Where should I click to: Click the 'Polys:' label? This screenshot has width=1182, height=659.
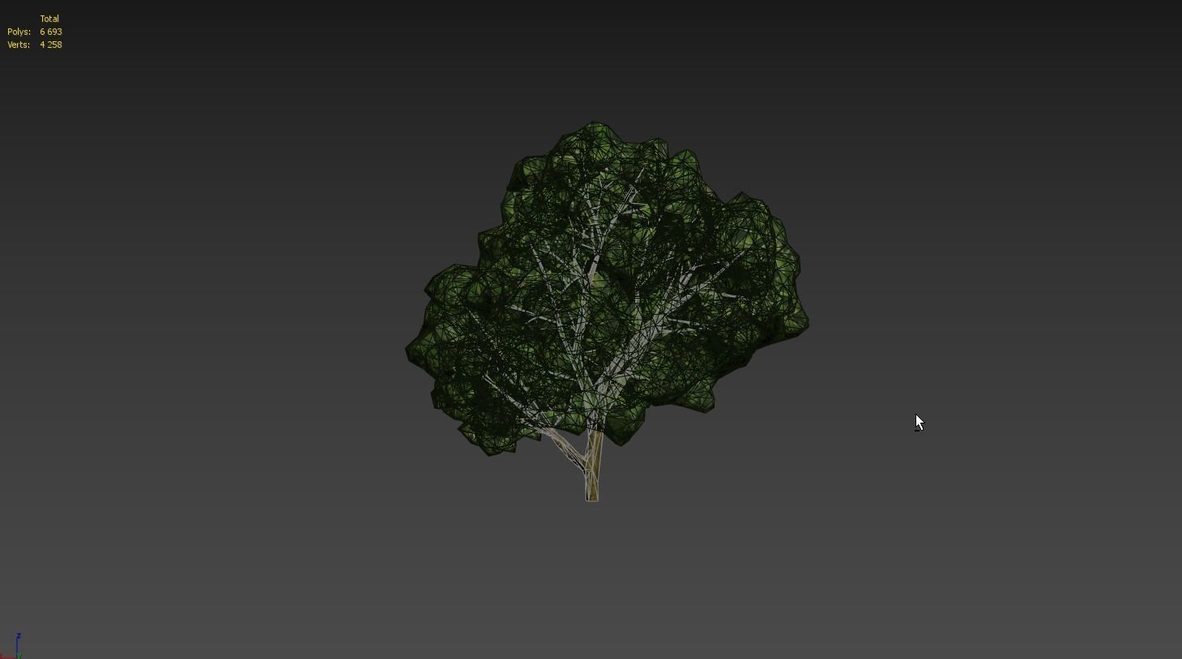(19, 32)
